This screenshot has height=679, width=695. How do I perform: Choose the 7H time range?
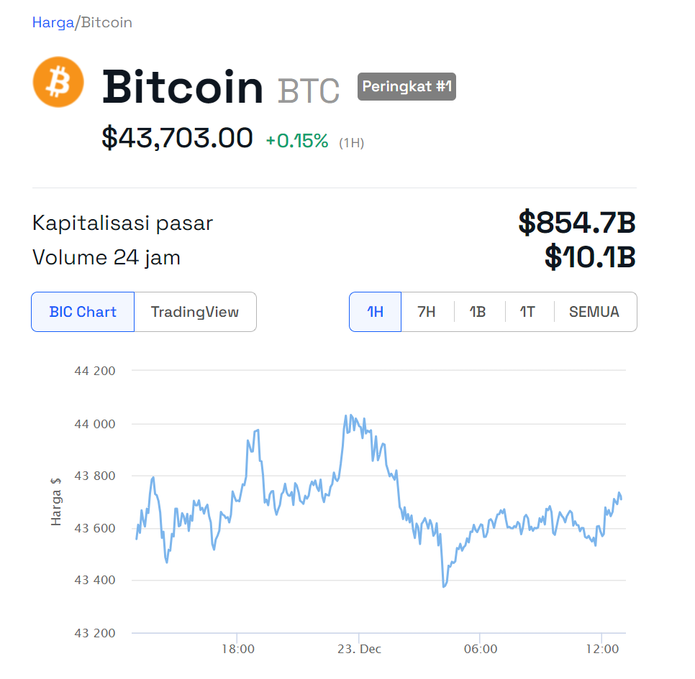coord(427,312)
